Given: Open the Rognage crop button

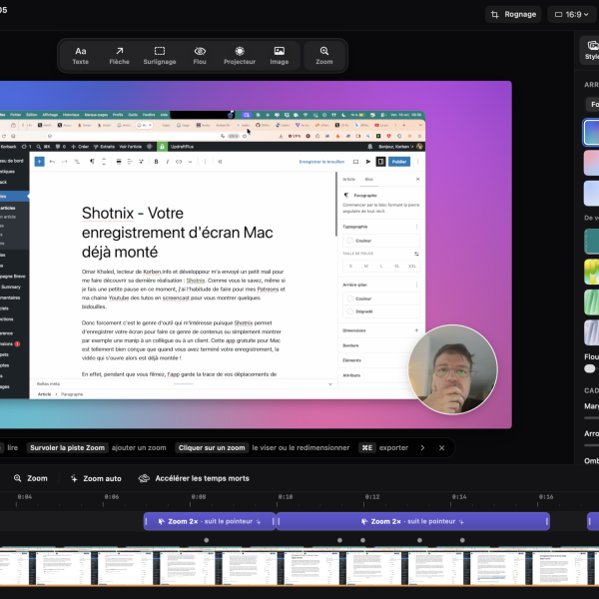Looking at the screenshot, I should pos(513,15).
